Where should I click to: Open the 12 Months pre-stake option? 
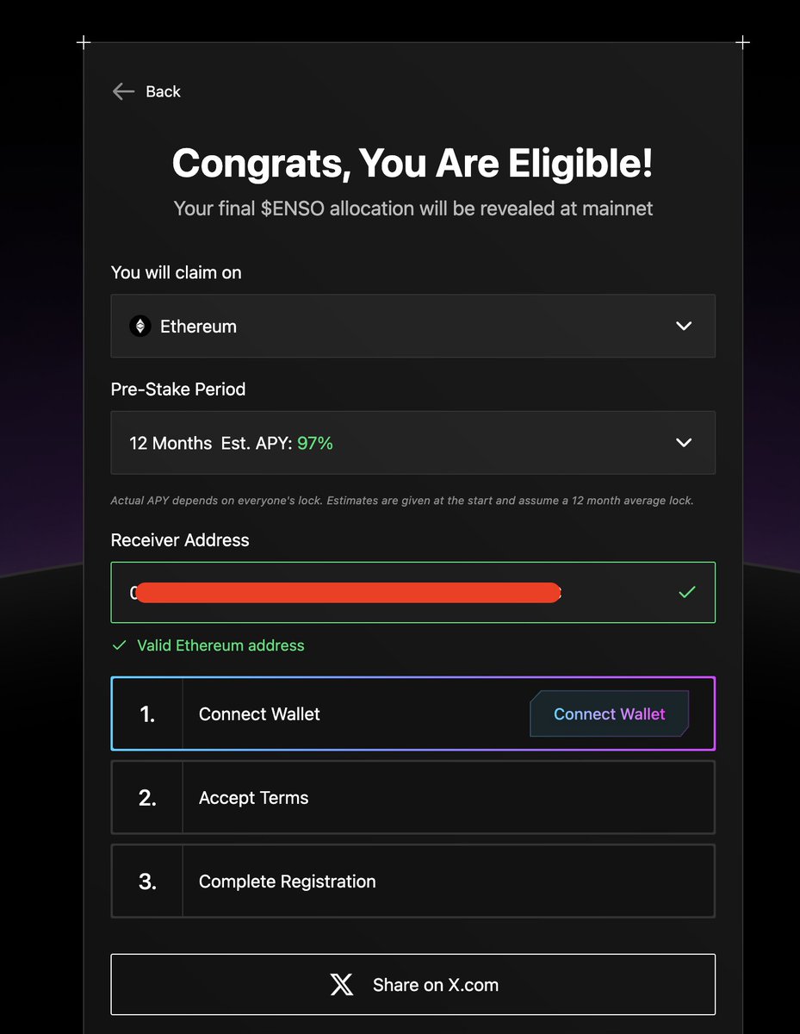click(x=171, y=443)
